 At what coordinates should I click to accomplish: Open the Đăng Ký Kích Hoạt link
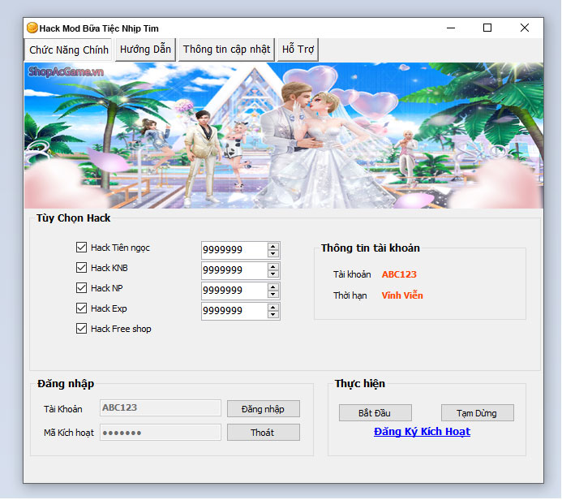pos(422,432)
